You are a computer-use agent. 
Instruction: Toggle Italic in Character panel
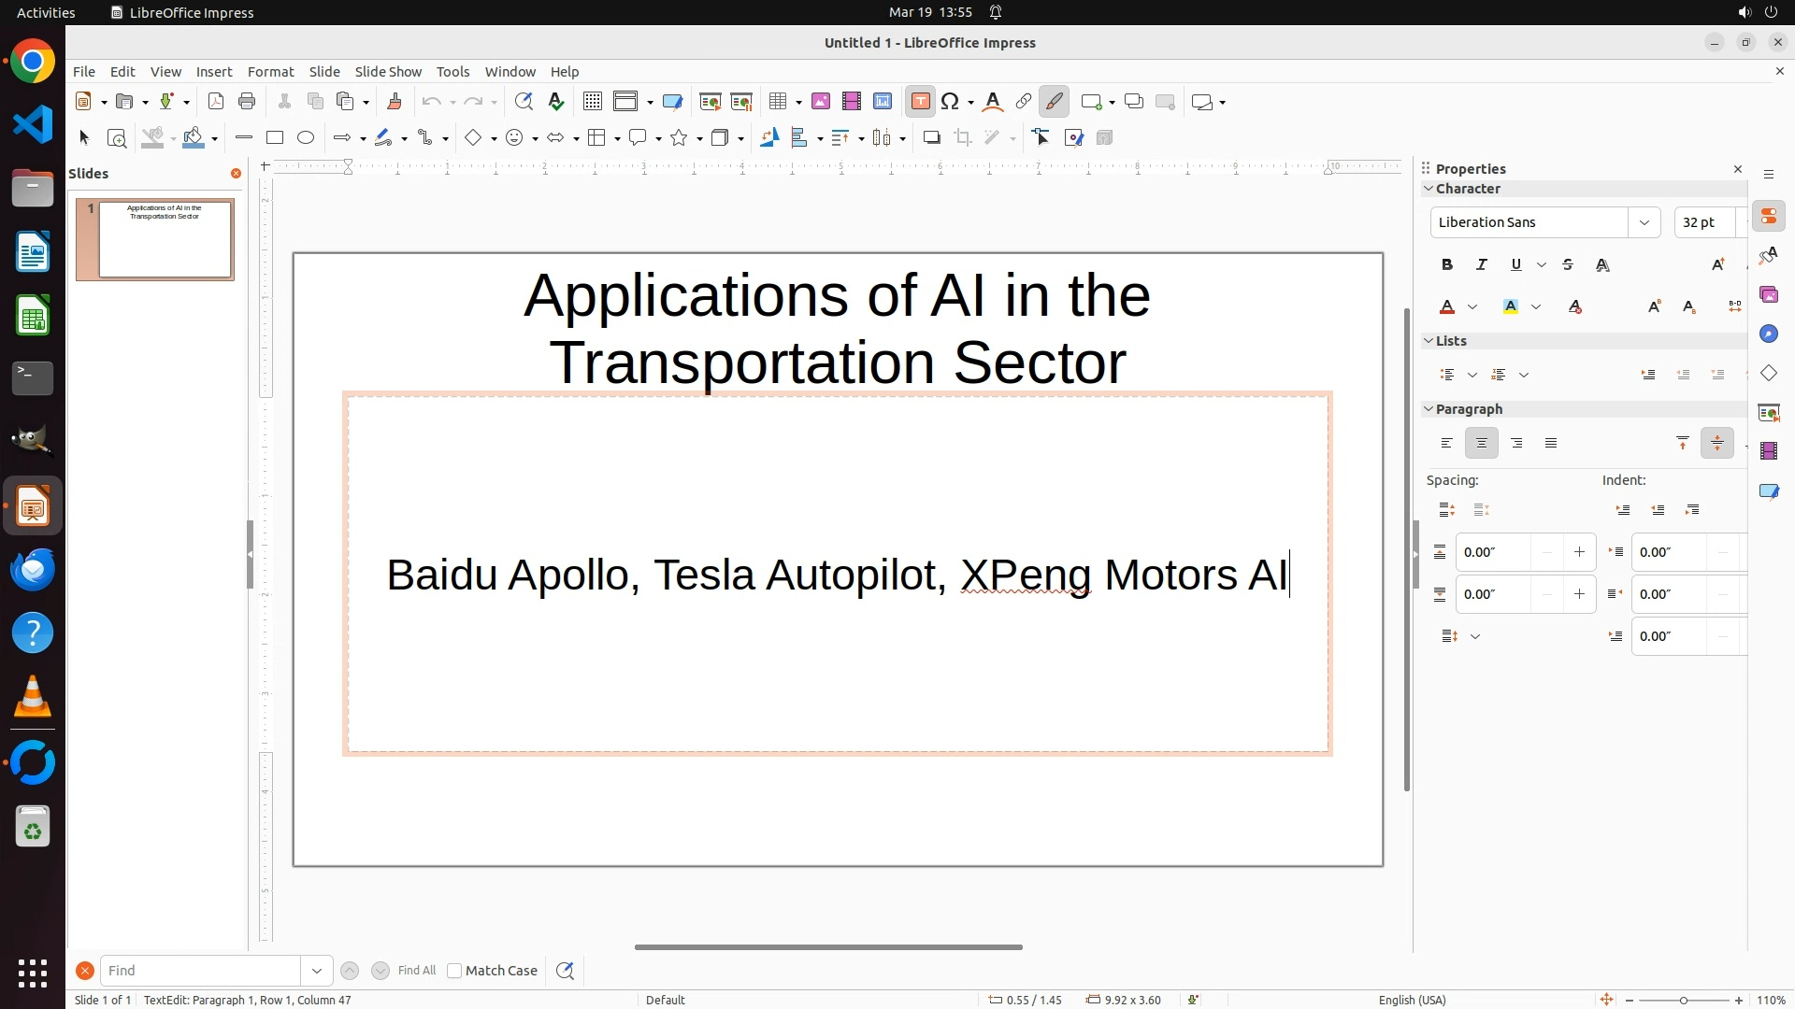pos(1482,265)
